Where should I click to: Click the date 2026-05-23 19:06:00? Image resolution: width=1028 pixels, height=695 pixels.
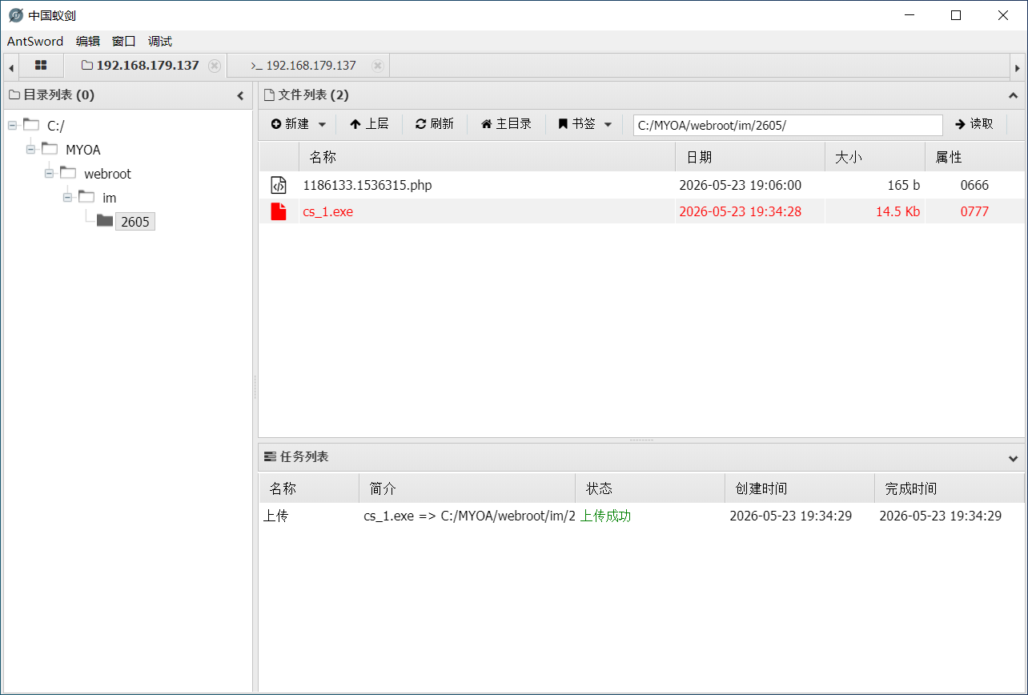tap(741, 186)
